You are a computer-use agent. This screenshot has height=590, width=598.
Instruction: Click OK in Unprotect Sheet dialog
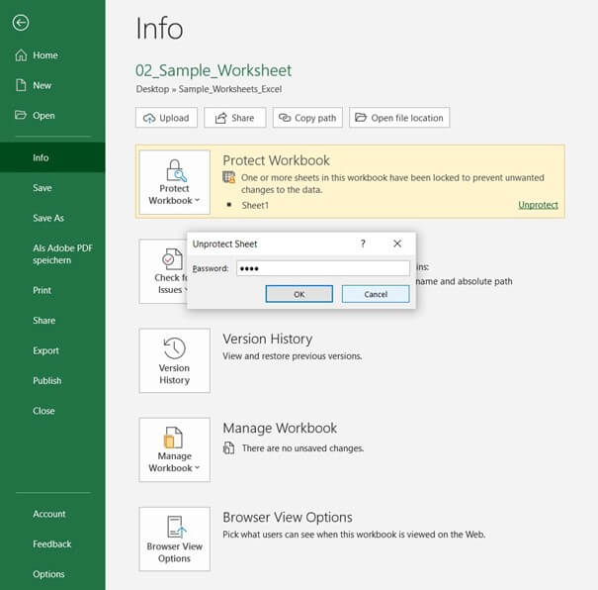tap(299, 294)
